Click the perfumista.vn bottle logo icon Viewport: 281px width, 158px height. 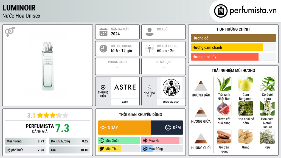click(x=221, y=11)
